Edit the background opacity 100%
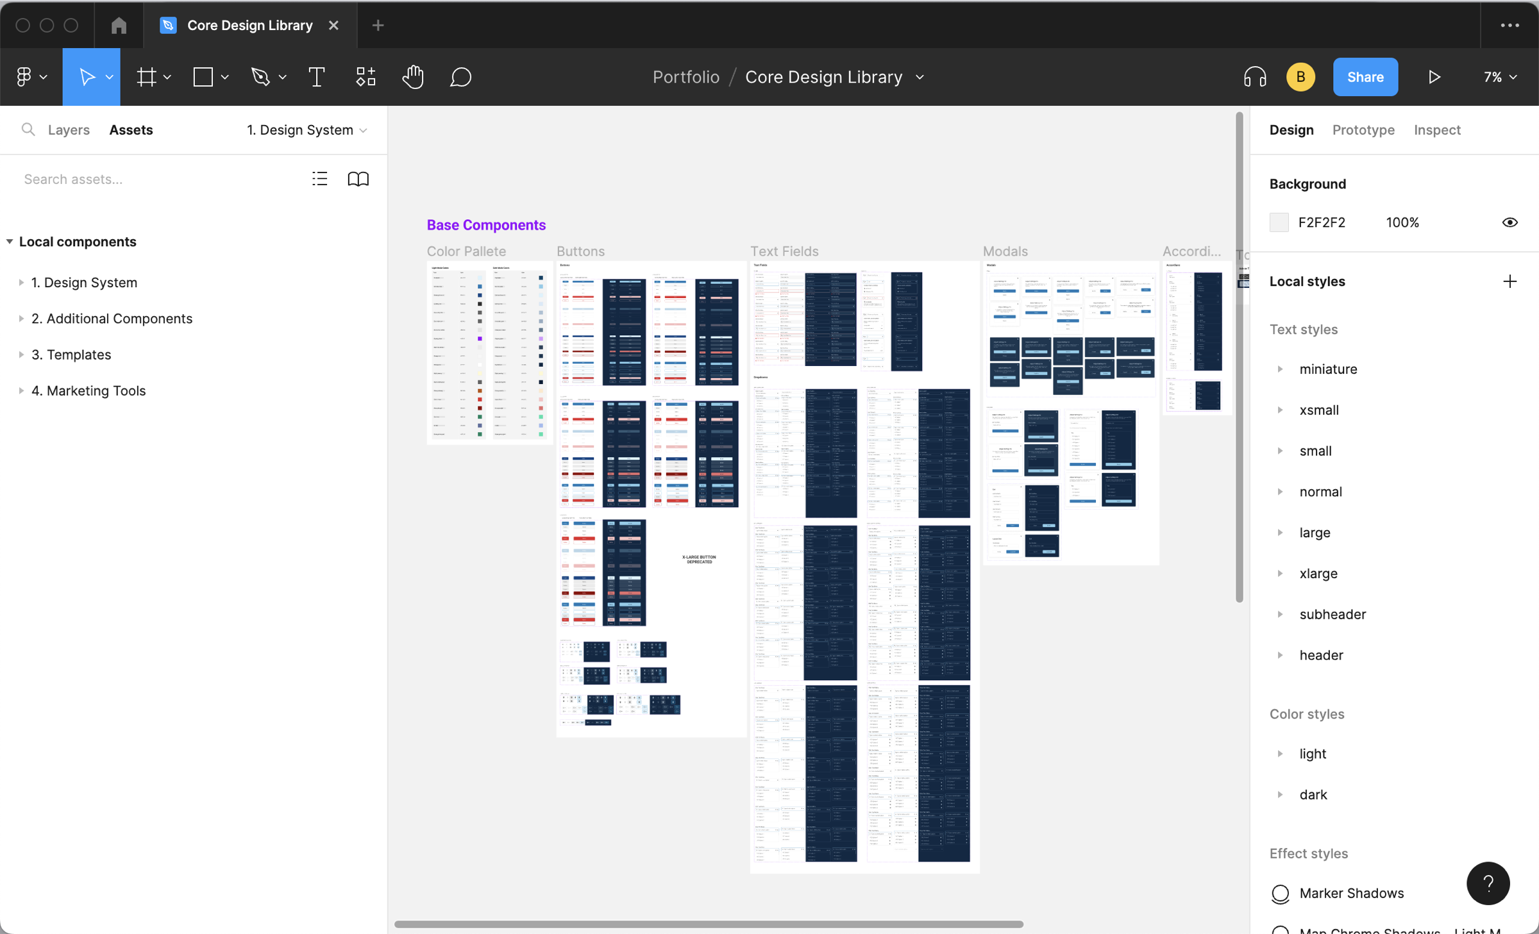1539x934 pixels. (1402, 222)
